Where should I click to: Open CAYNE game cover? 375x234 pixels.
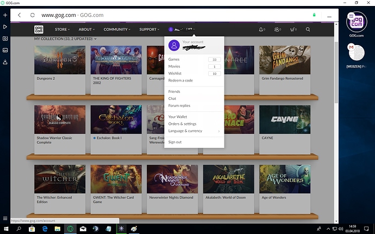(x=285, y=119)
